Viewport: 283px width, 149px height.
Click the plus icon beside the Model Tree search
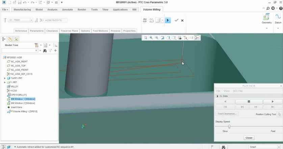(55, 51)
